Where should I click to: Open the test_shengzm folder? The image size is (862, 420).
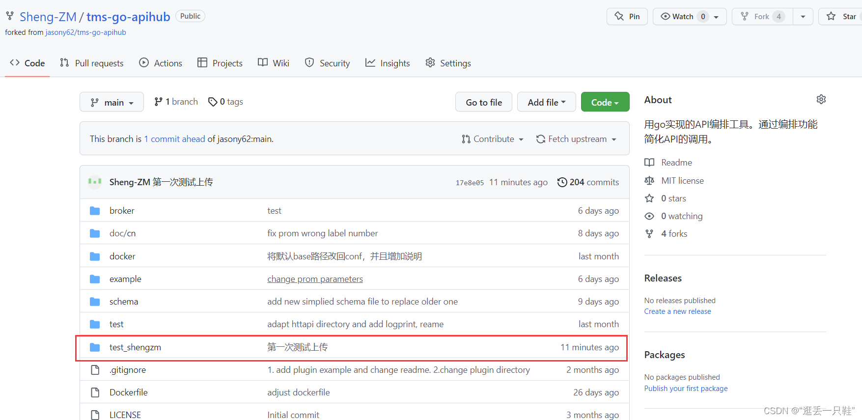[135, 347]
